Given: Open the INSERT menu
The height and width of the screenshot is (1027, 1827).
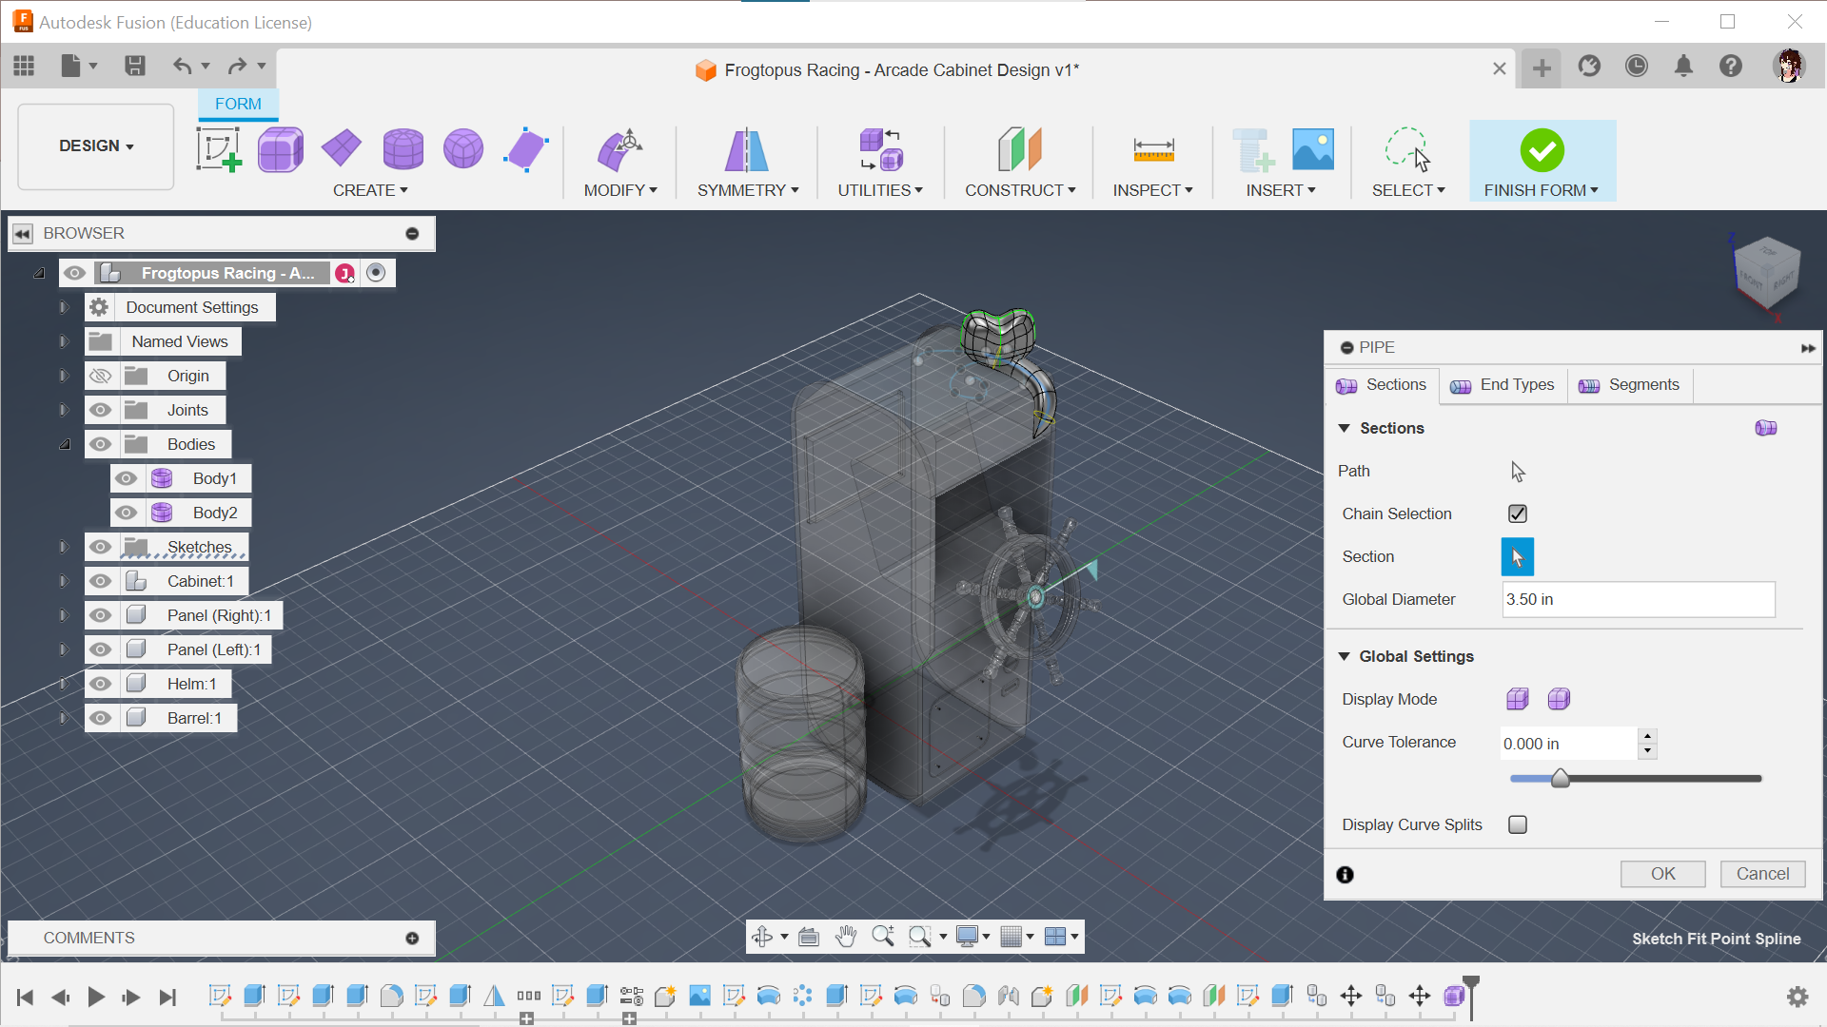Looking at the screenshot, I should [1281, 190].
